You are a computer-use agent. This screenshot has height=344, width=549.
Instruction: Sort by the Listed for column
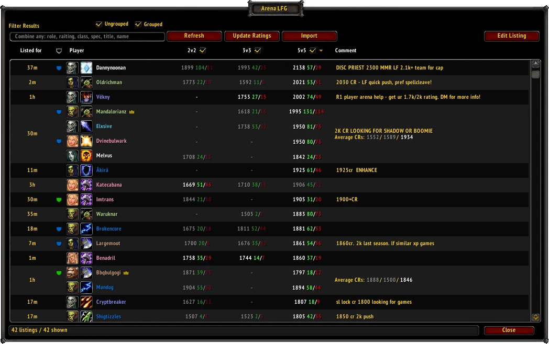31,50
